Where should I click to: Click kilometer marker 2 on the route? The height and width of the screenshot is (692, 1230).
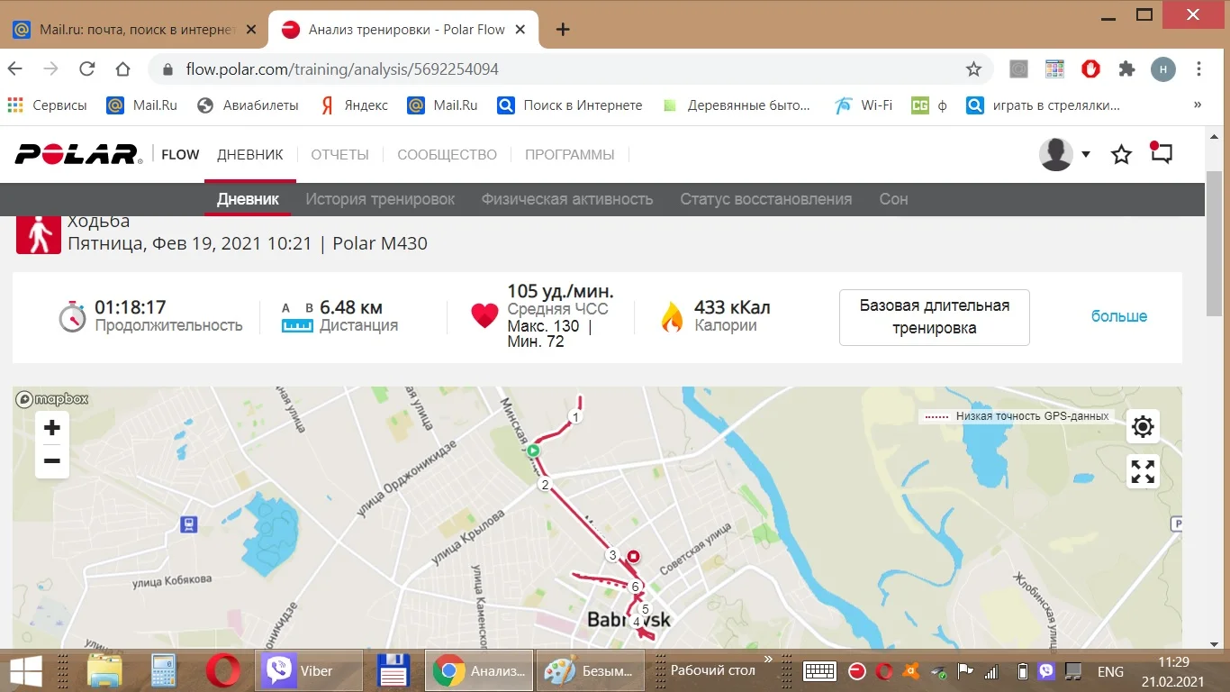point(544,485)
